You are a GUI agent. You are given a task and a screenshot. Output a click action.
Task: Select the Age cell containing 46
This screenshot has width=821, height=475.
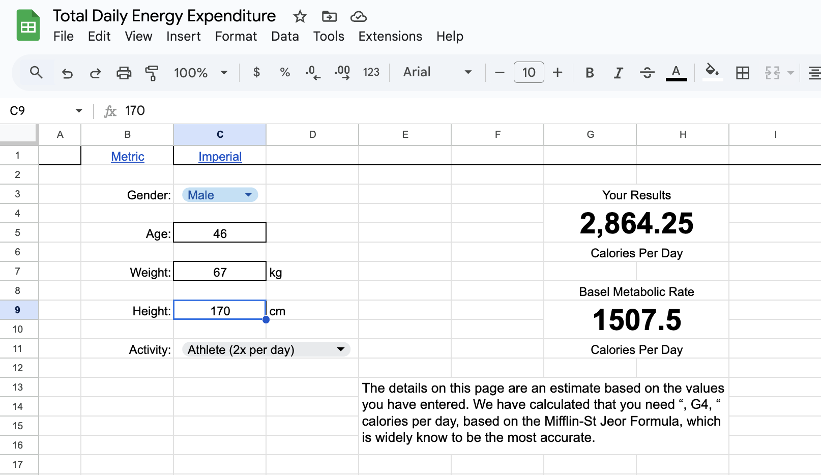[x=220, y=233]
